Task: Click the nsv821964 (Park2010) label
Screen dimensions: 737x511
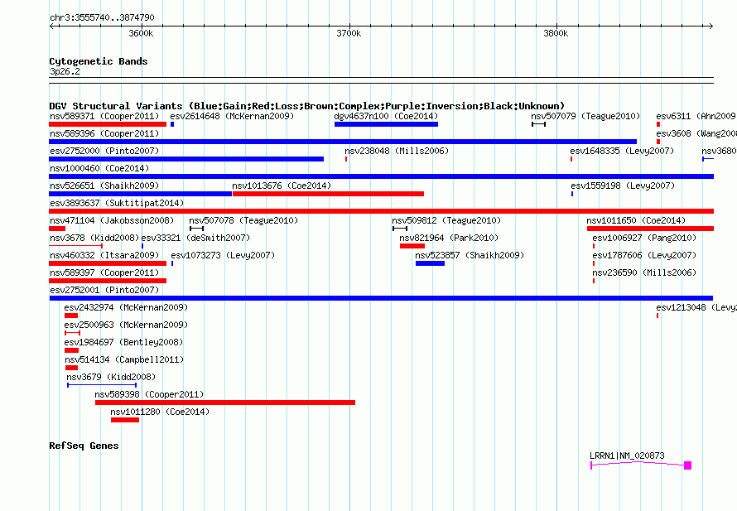Action: point(449,238)
